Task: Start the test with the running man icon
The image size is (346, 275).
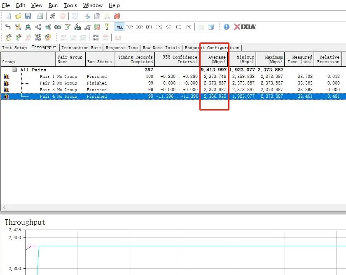Action: 52,16
